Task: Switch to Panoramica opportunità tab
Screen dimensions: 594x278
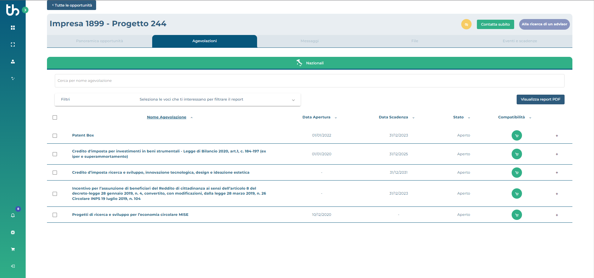Action: (100, 41)
